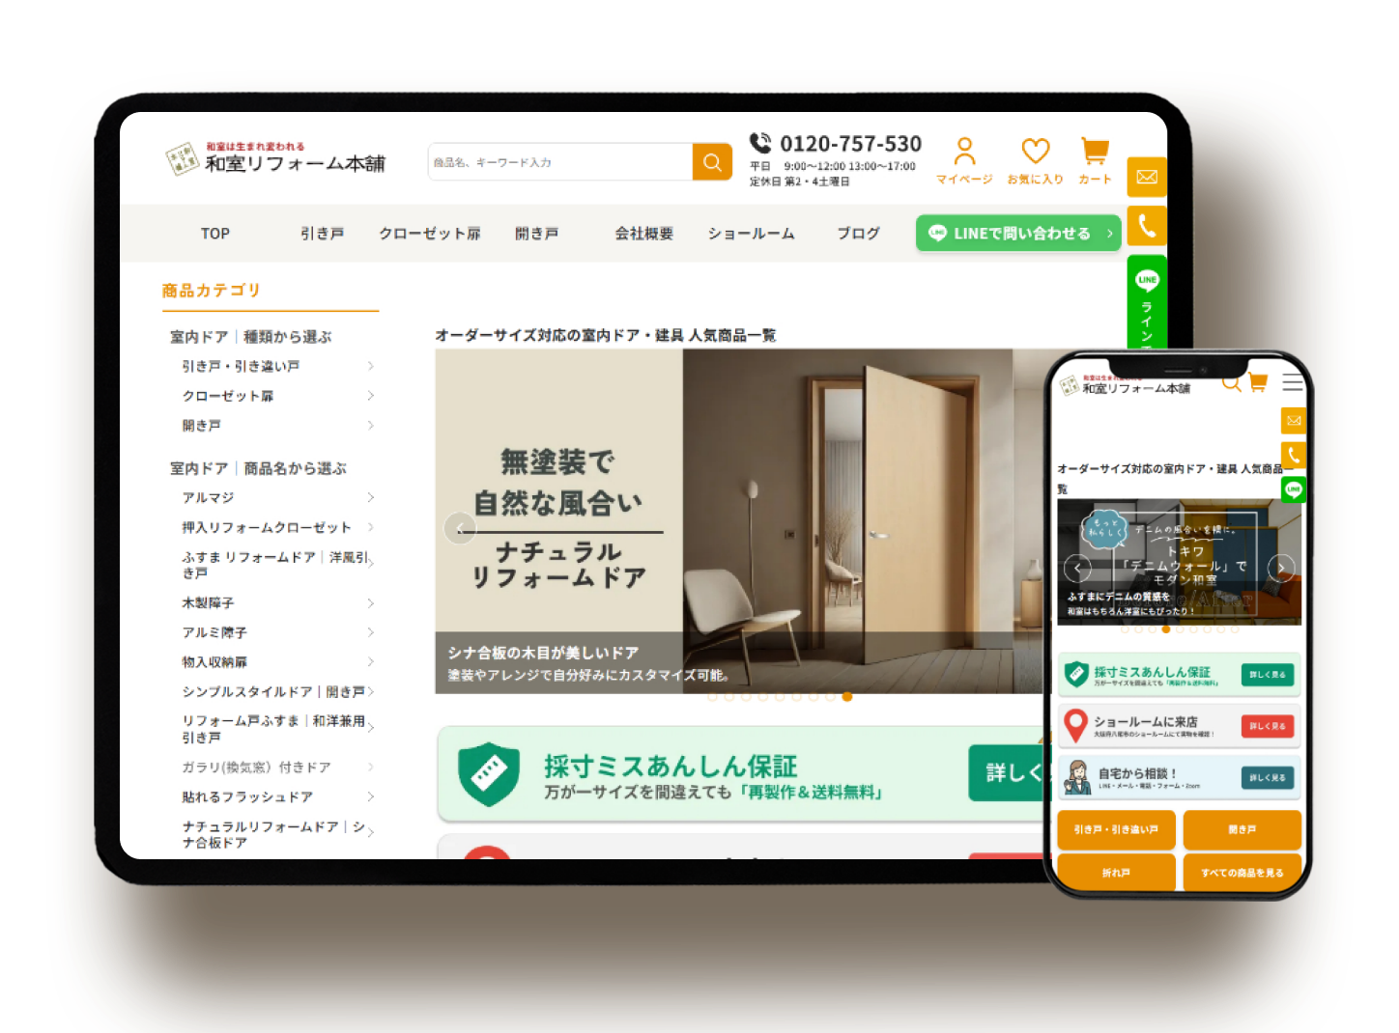Click the yellow envelope contact icon
Image resolution: width=1399 pixels, height=1033 pixels.
(x=1147, y=177)
